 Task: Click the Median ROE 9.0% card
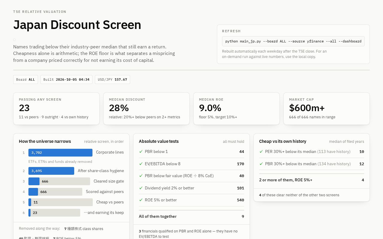point(236,108)
